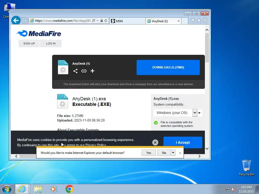The width and height of the screenshot is (259, 194).
Task: Click the vertical scrollbar thumb
Action: pos(207,48)
